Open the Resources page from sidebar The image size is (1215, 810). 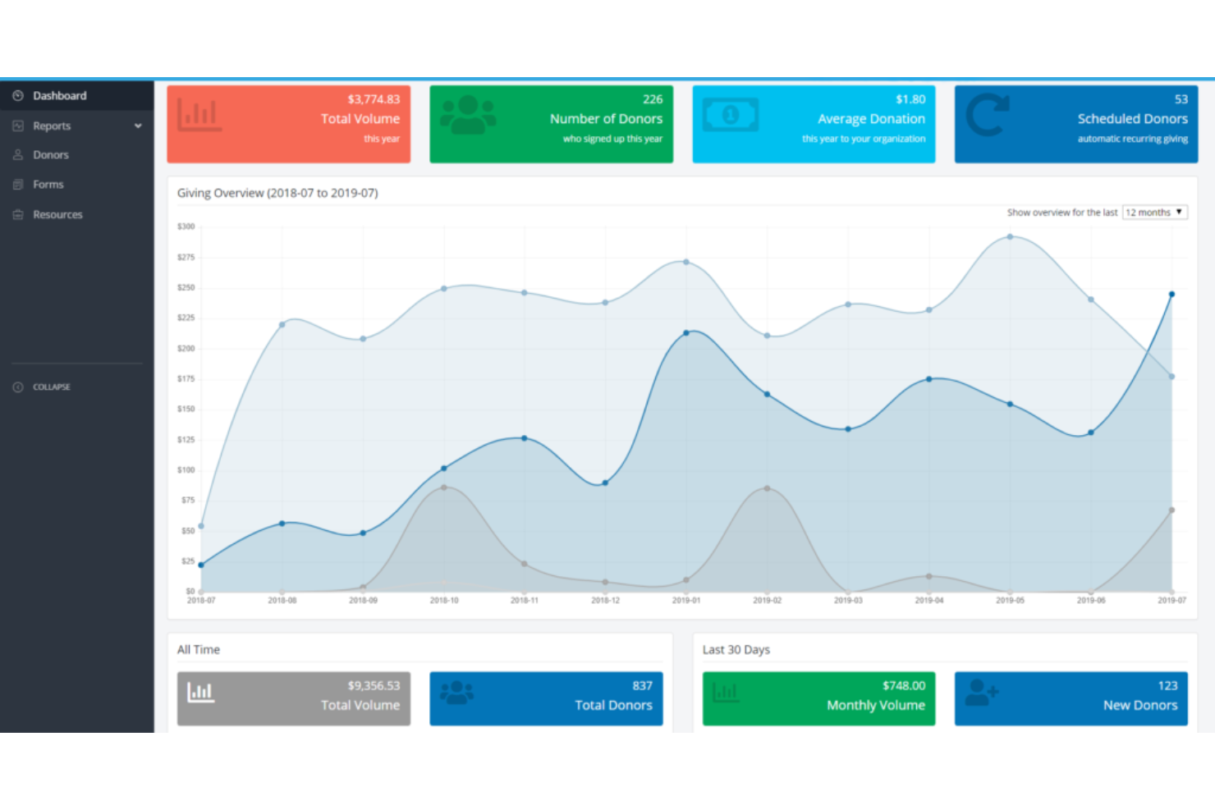point(57,214)
